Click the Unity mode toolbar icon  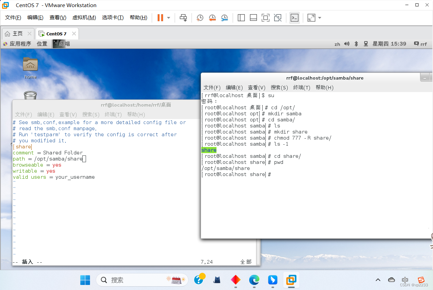(278, 18)
